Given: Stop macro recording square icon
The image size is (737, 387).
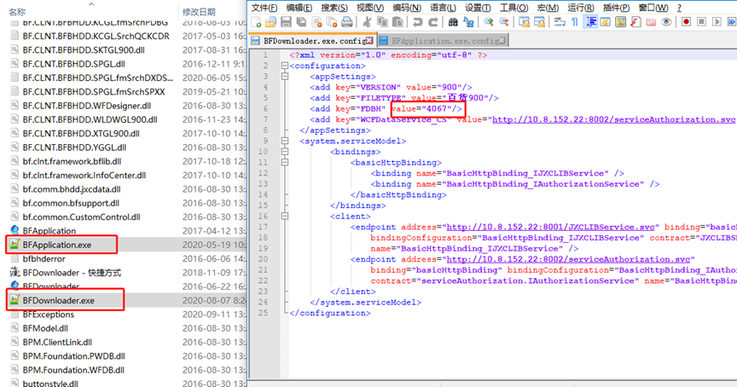Looking at the screenshot, I should point(701,21).
